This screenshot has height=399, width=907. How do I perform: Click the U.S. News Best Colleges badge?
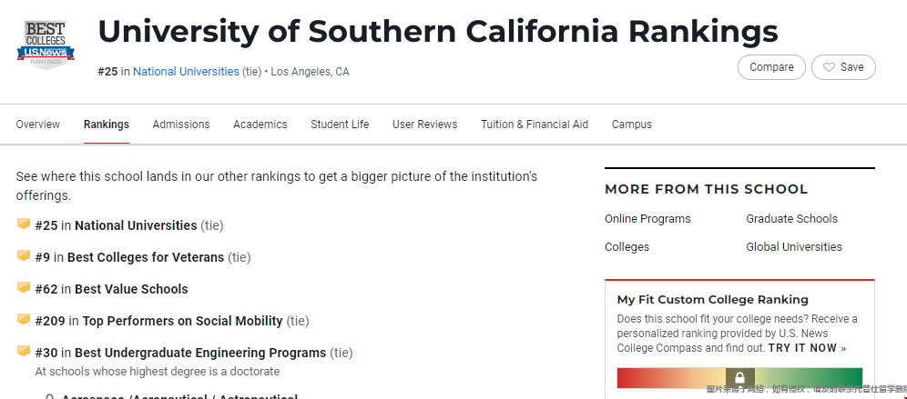(x=46, y=45)
